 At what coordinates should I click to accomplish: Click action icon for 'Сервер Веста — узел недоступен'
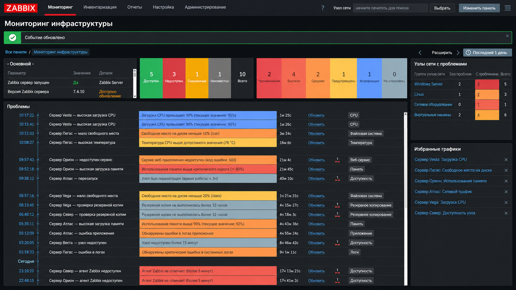tap(337, 243)
